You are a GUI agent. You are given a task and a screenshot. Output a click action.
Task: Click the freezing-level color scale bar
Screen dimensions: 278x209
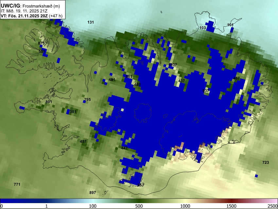pyautogui.click(x=139, y=201)
